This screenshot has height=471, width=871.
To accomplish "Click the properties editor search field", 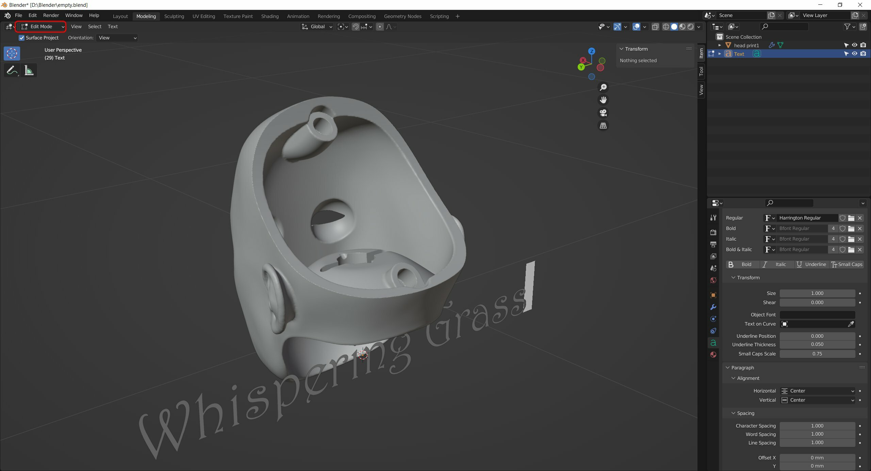I will 789,203.
